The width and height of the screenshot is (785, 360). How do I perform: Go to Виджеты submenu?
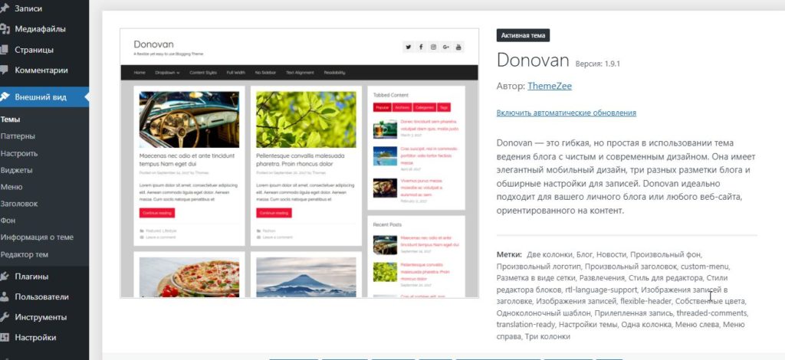coord(17,170)
